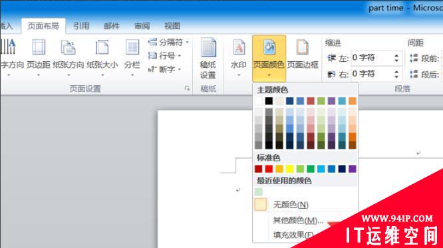The width and height of the screenshot is (443, 248).
Task: Open the 页面设置 dialog launcher
Action: click(187, 88)
